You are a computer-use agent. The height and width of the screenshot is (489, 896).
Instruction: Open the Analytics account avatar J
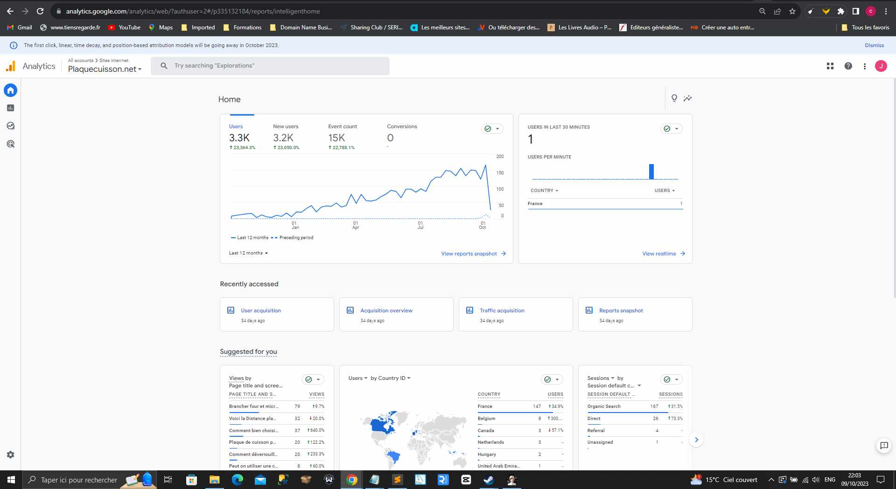tap(881, 66)
